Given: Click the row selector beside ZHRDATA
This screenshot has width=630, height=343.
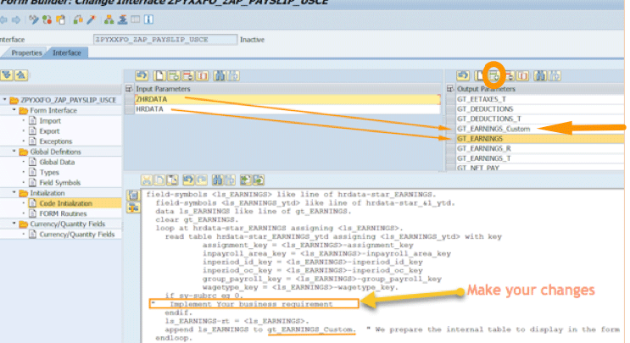Looking at the screenshot, I should pyautogui.click(x=129, y=99).
